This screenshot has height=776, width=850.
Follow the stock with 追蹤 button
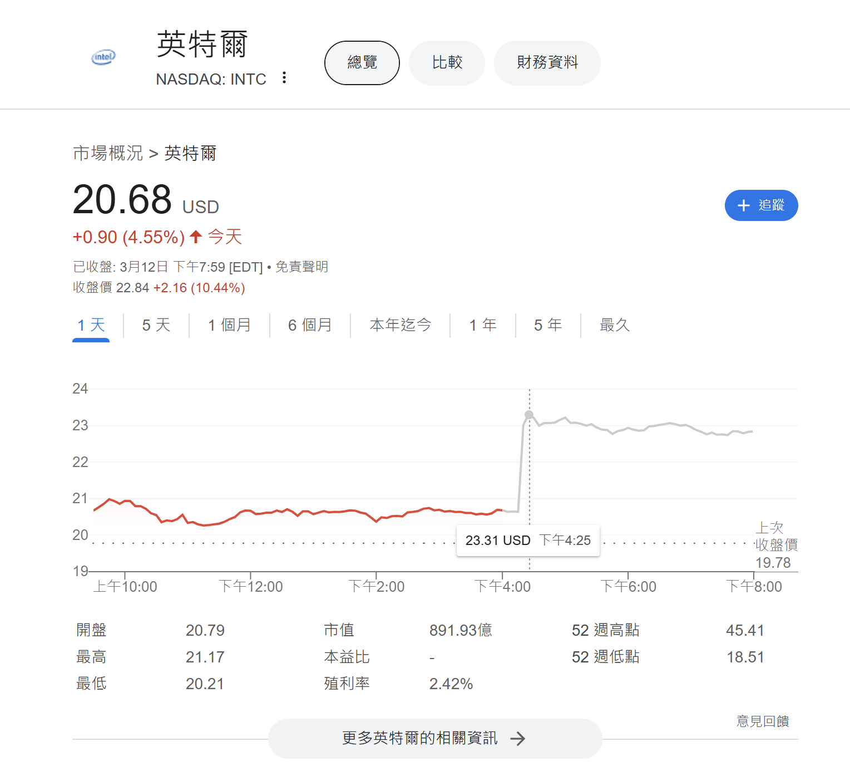(761, 205)
